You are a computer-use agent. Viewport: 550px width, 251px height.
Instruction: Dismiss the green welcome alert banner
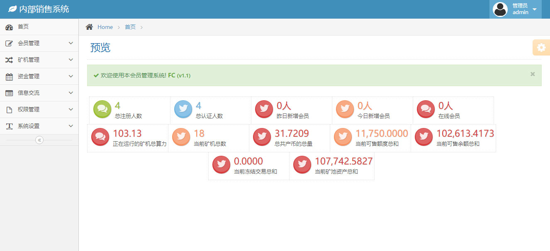pyautogui.click(x=533, y=74)
